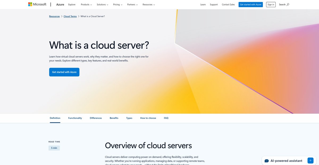Click the Microsoft logo
319x165 pixels.
(x=37, y=5)
